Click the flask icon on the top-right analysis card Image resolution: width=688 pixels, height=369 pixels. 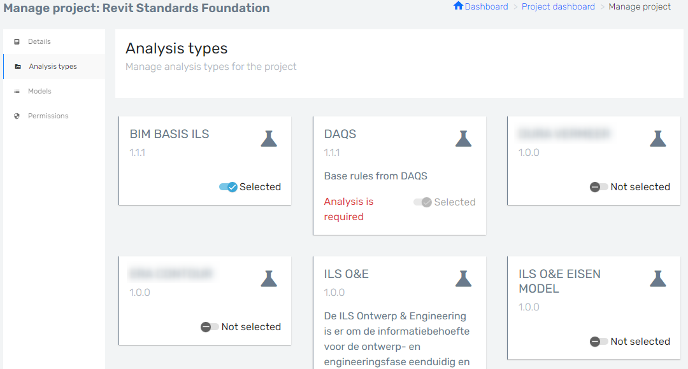(657, 137)
